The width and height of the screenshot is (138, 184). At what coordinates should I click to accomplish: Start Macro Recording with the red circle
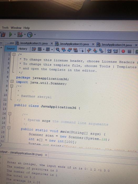[123, 51]
